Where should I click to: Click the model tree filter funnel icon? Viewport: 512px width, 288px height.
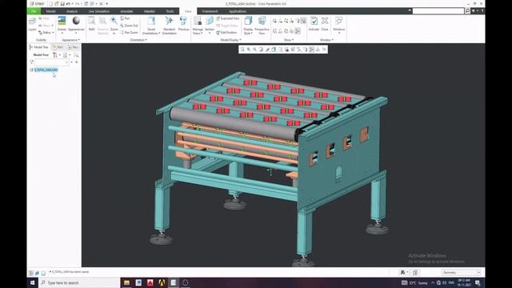point(31,62)
